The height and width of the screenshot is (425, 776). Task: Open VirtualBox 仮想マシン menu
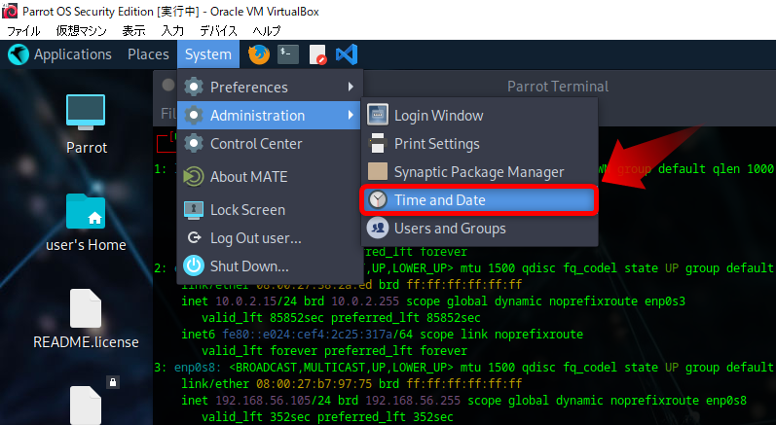[x=81, y=31]
